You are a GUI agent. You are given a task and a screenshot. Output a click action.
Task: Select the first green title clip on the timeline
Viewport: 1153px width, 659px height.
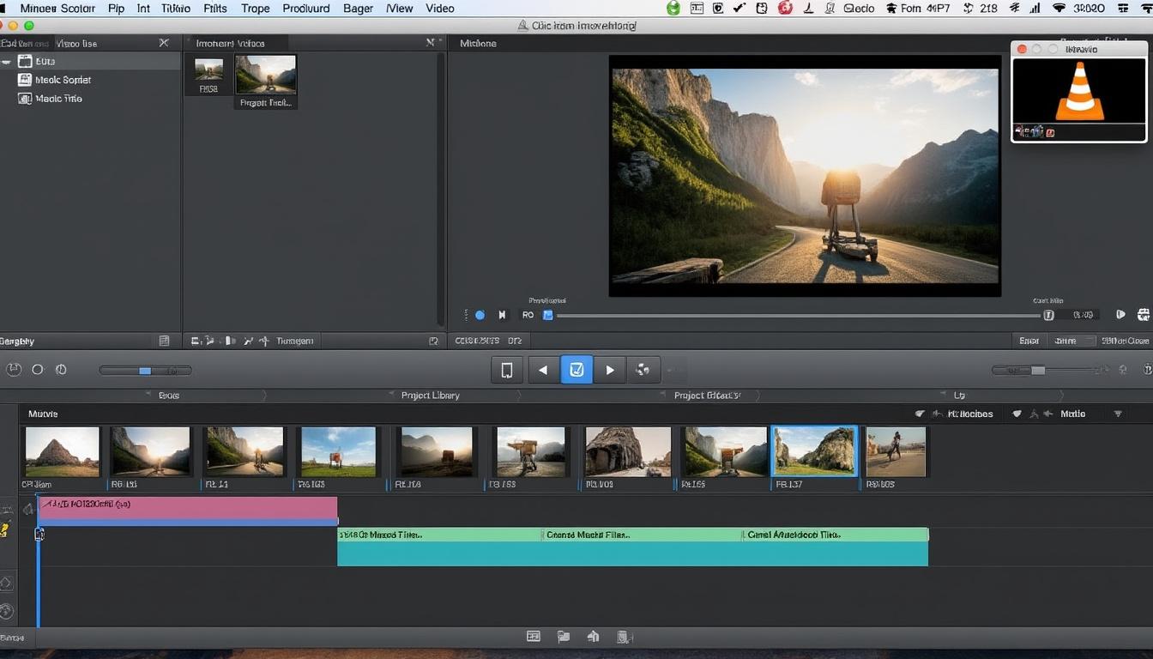[439, 547]
